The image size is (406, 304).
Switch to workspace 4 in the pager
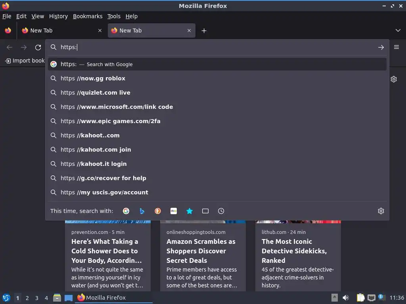(46, 298)
